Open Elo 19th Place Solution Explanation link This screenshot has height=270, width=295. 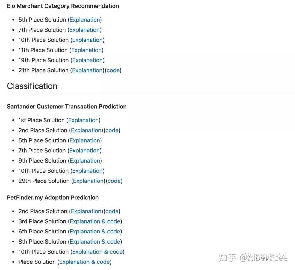tap(87, 60)
